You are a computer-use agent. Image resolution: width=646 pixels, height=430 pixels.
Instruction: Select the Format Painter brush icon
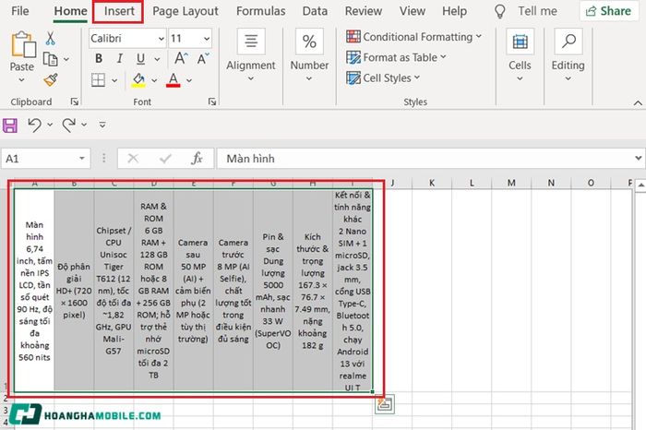click(x=51, y=80)
